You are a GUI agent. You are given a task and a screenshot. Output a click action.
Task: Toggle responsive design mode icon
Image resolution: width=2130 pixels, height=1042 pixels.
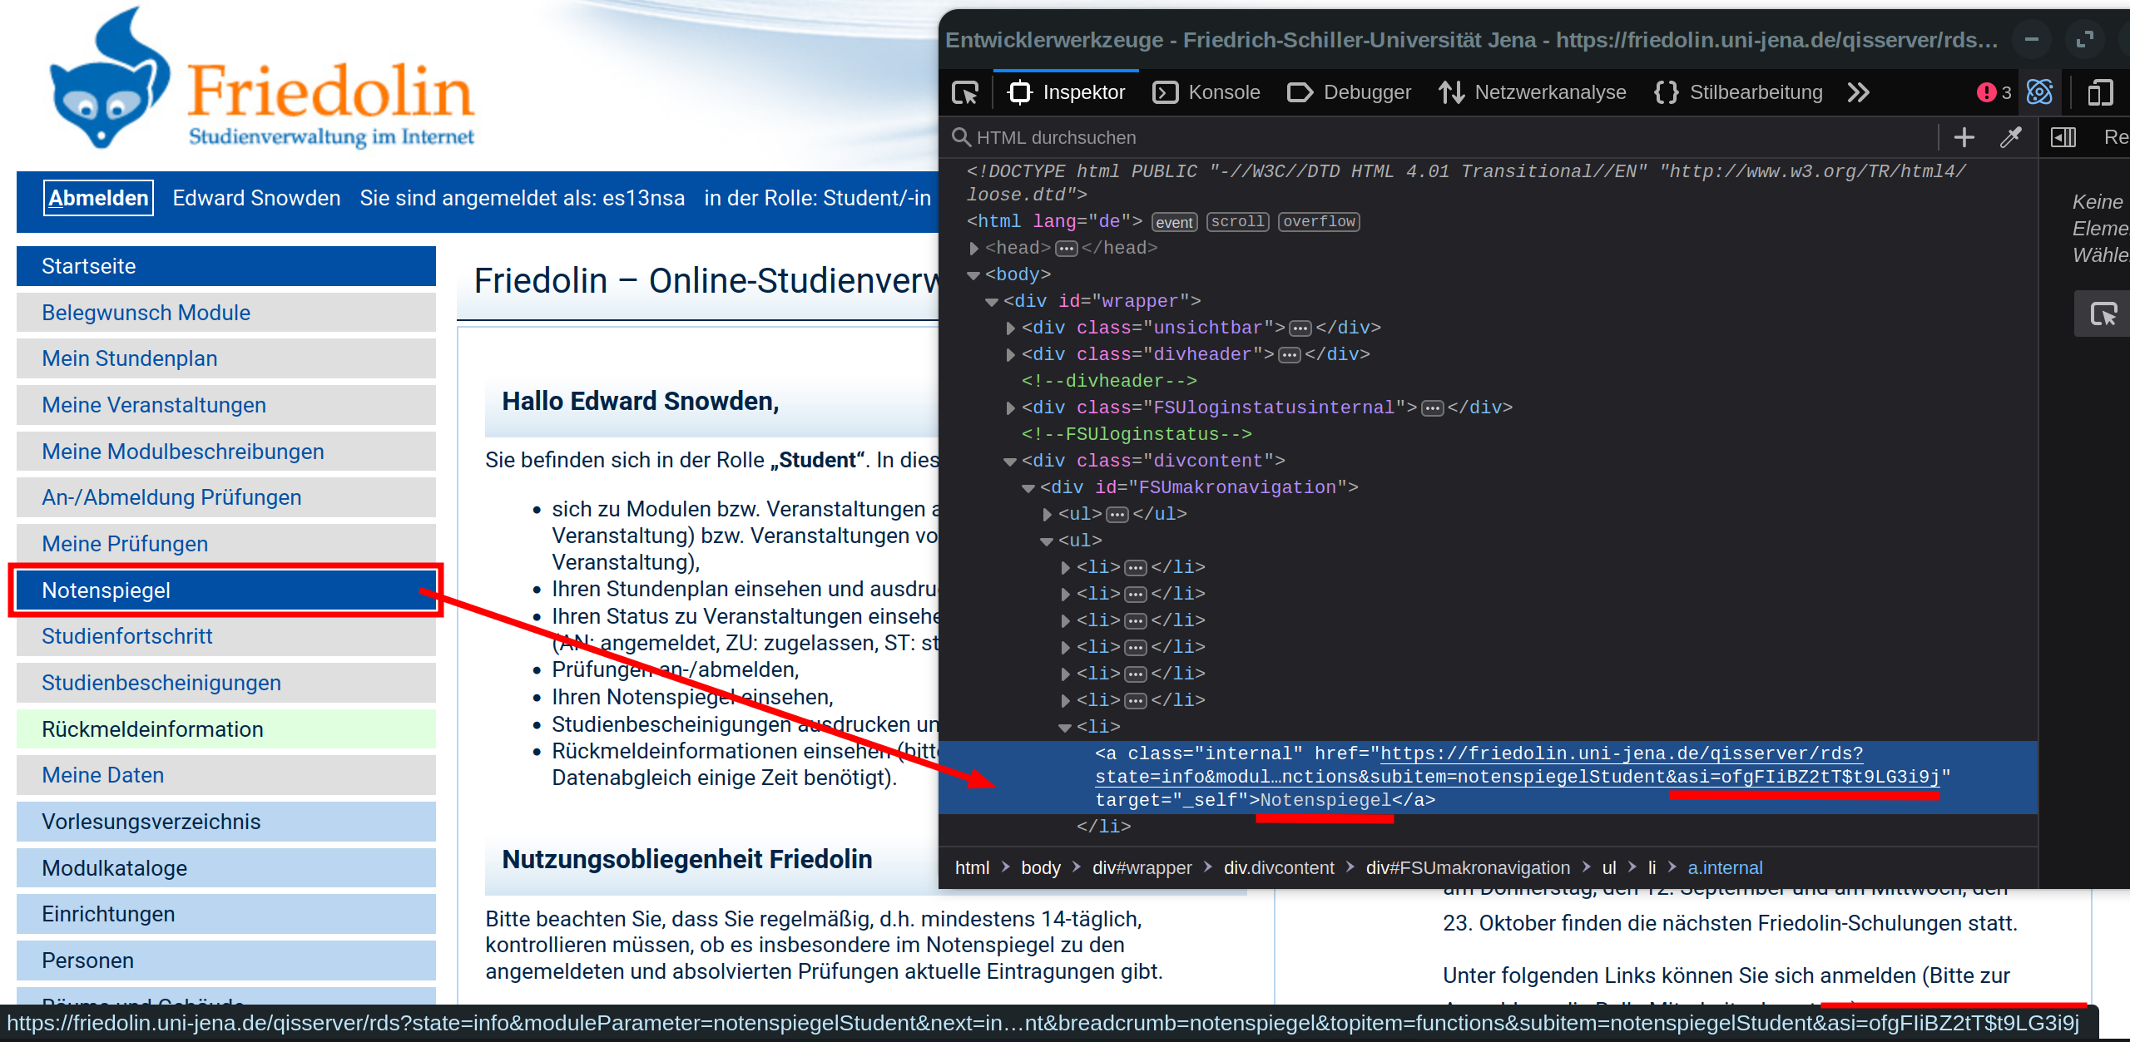click(x=2100, y=92)
